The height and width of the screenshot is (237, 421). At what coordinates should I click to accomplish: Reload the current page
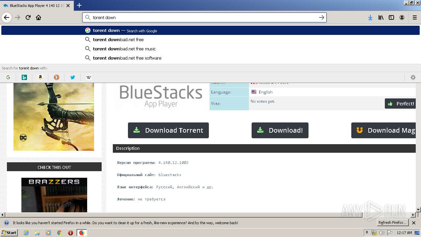pos(28,17)
